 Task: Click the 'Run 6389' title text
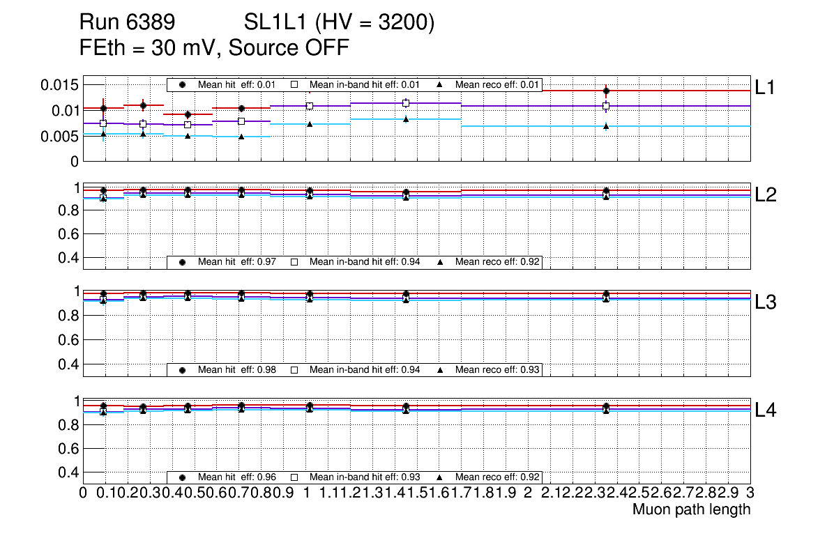(x=127, y=23)
